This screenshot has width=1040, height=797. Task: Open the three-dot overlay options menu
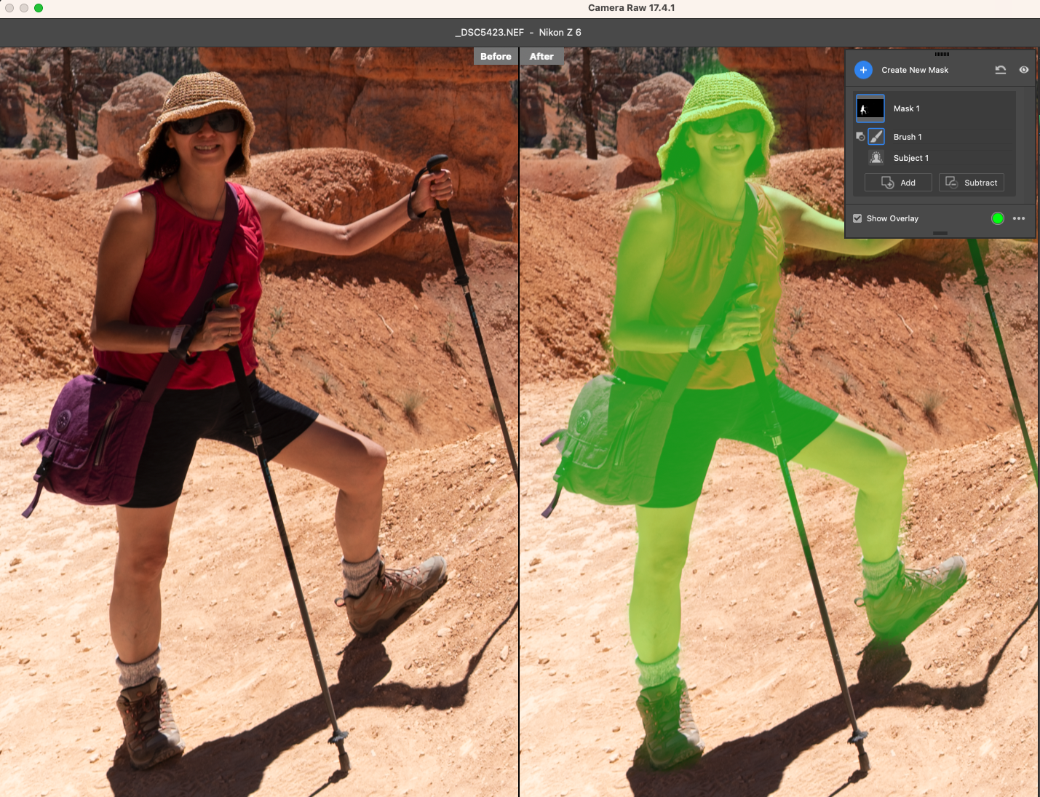pos(1019,218)
